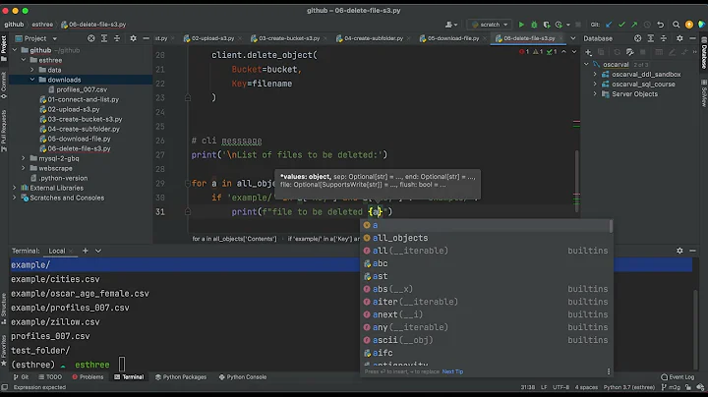Select ascii(__obj) completion suggestion
The image size is (708, 397).
click(x=486, y=340)
